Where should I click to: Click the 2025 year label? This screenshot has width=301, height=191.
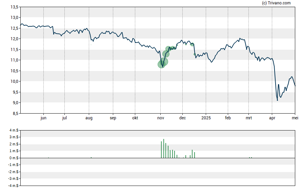coord(206,118)
